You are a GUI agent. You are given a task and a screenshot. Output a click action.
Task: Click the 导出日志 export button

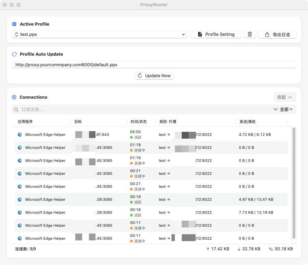[277, 34]
